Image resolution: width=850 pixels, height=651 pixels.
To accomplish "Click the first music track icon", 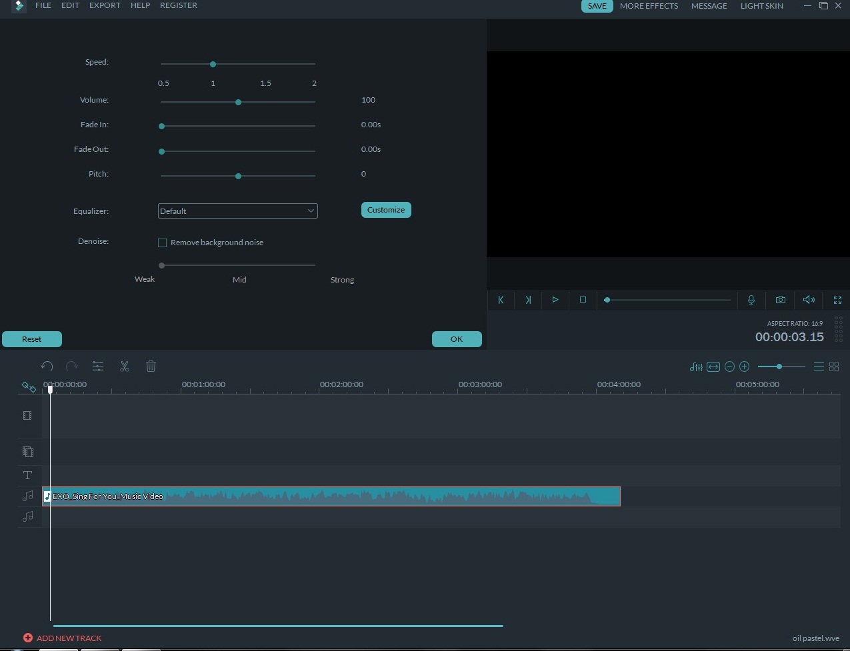I will pos(27,496).
